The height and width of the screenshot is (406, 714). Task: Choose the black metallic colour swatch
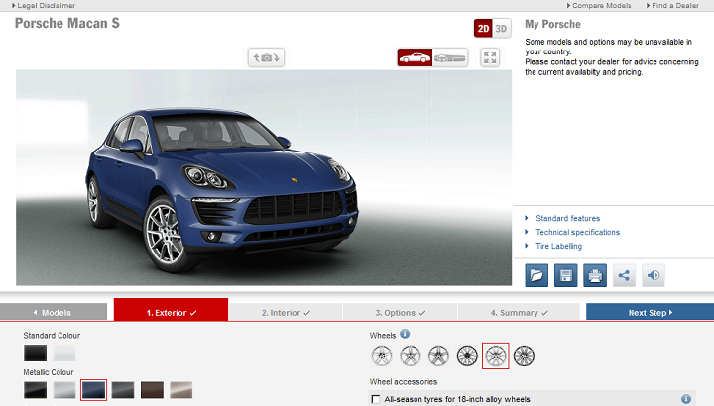pyautogui.click(x=35, y=390)
